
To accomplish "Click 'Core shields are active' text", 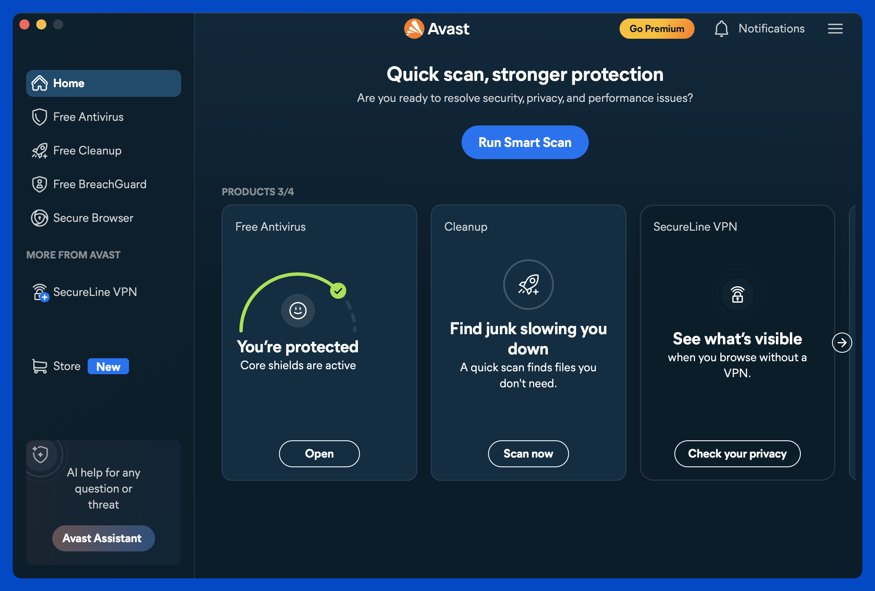I will [x=298, y=365].
